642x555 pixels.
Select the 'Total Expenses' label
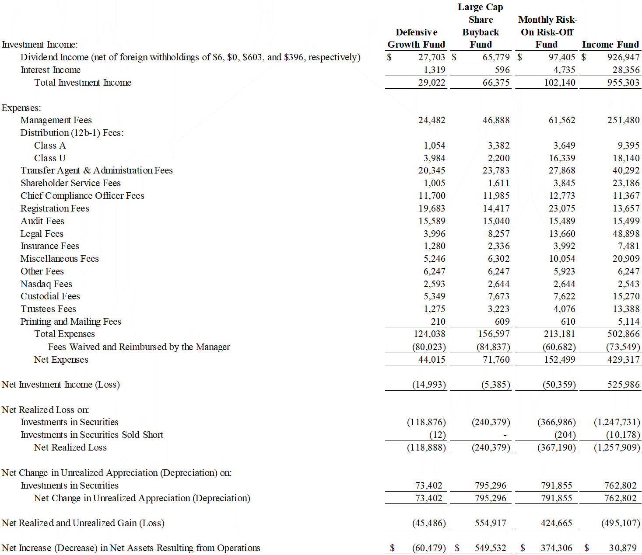(64, 334)
